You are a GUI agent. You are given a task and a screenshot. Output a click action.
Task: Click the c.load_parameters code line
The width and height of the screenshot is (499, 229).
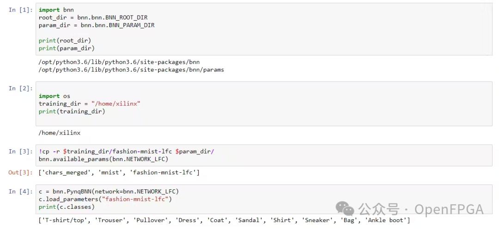(105, 199)
